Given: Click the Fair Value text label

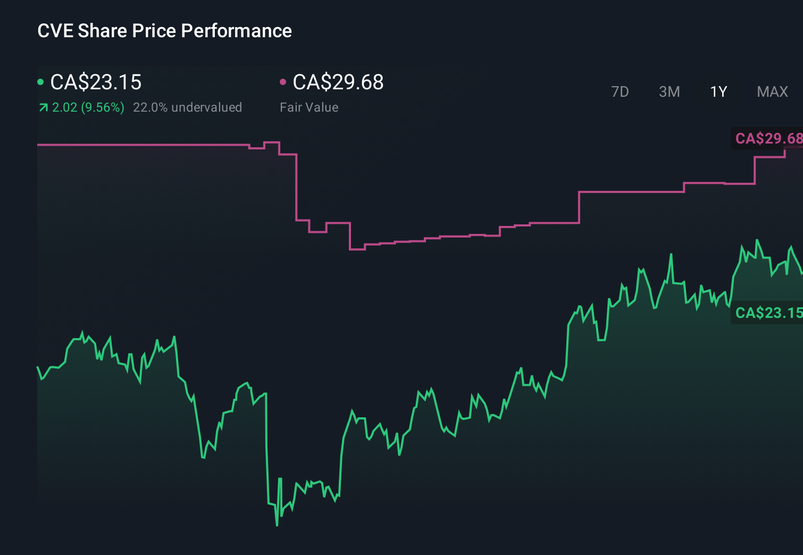Looking at the screenshot, I should 308,107.
